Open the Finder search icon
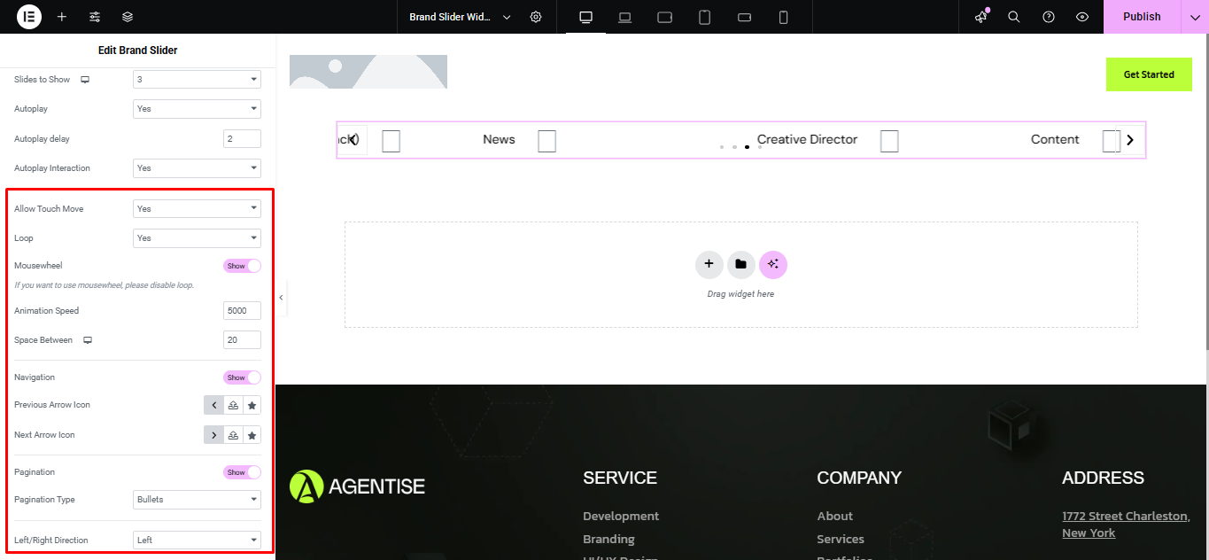 tap(1014, 17)
